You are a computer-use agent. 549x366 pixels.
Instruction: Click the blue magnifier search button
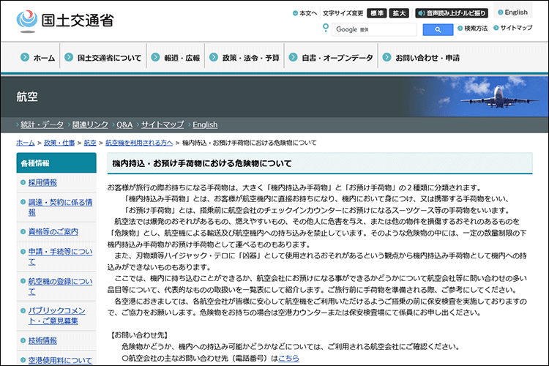point(438,30)
